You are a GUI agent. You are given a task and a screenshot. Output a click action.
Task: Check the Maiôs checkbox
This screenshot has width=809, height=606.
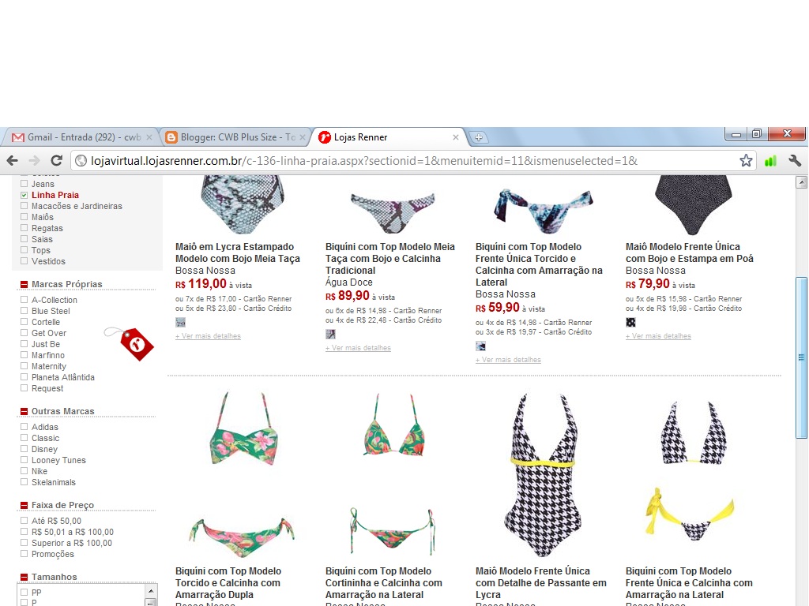[x=24, y=217]
